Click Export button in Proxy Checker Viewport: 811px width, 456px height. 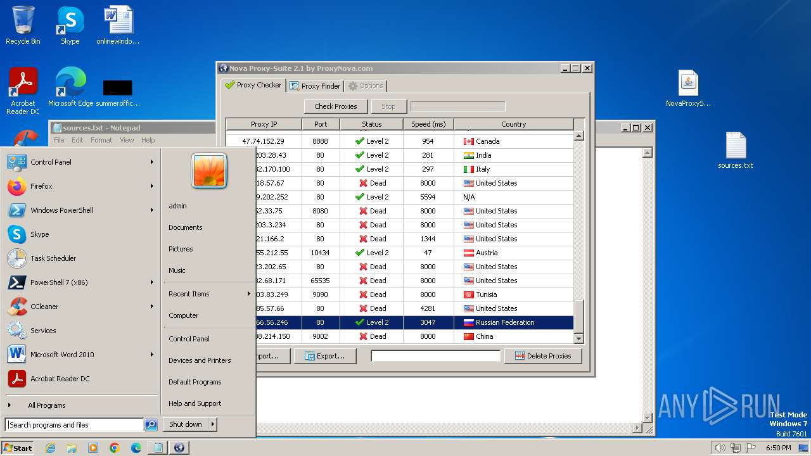[325, 356]
